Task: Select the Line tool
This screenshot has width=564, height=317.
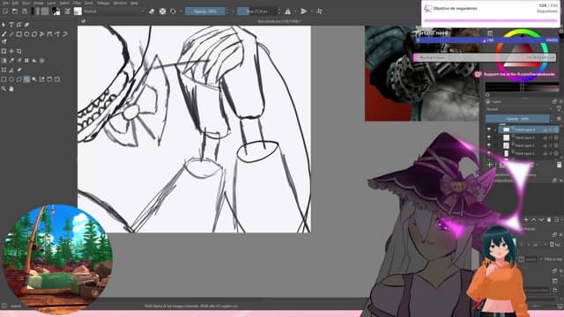Action: (x=11, y=34)
